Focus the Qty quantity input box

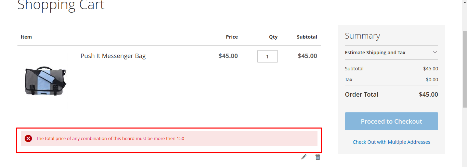pos(267,56)
